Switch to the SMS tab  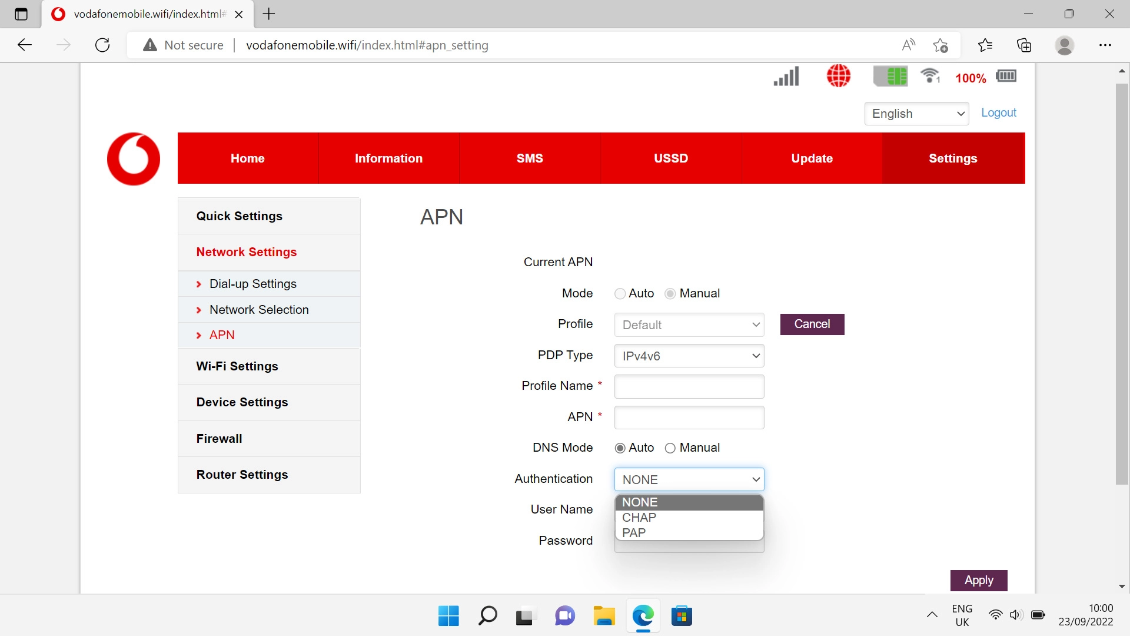(529, 158)
